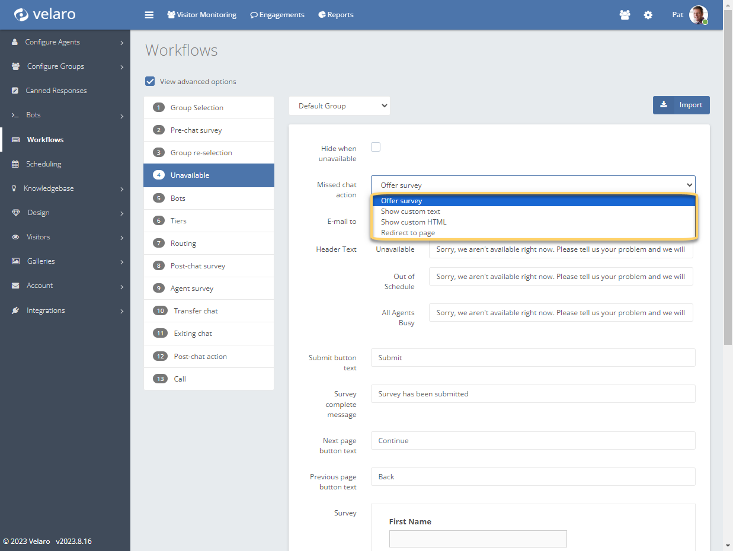Open the Reports menu
Viewport: 733px width, 551px height.
(x=336, y=15)
